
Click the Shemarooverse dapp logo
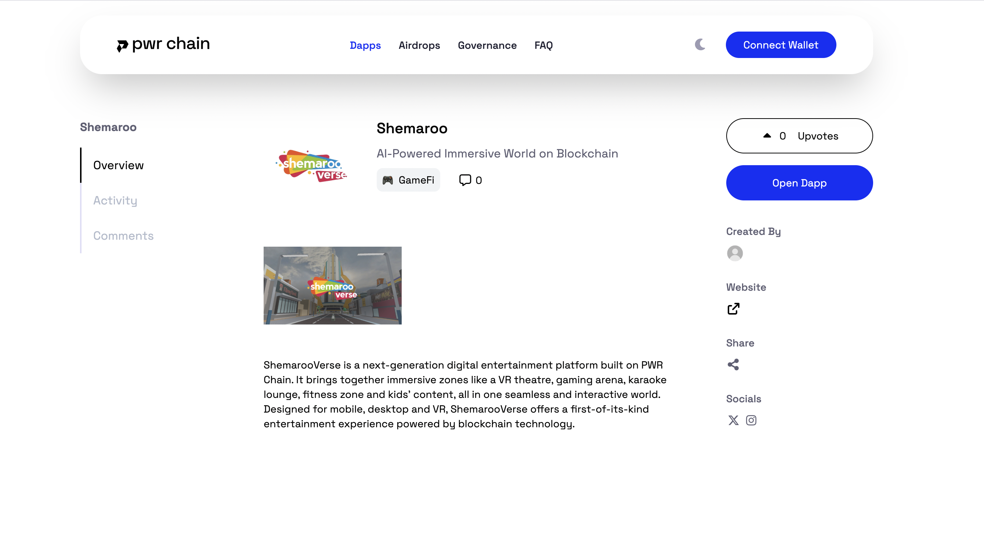(x=311, y=166)
